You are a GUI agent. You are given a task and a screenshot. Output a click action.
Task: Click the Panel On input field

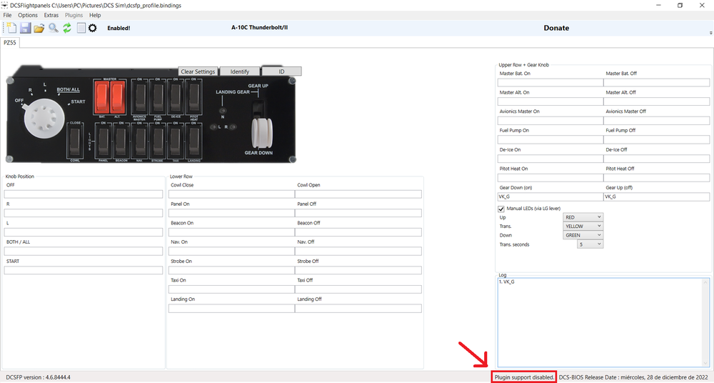point(232,214)
